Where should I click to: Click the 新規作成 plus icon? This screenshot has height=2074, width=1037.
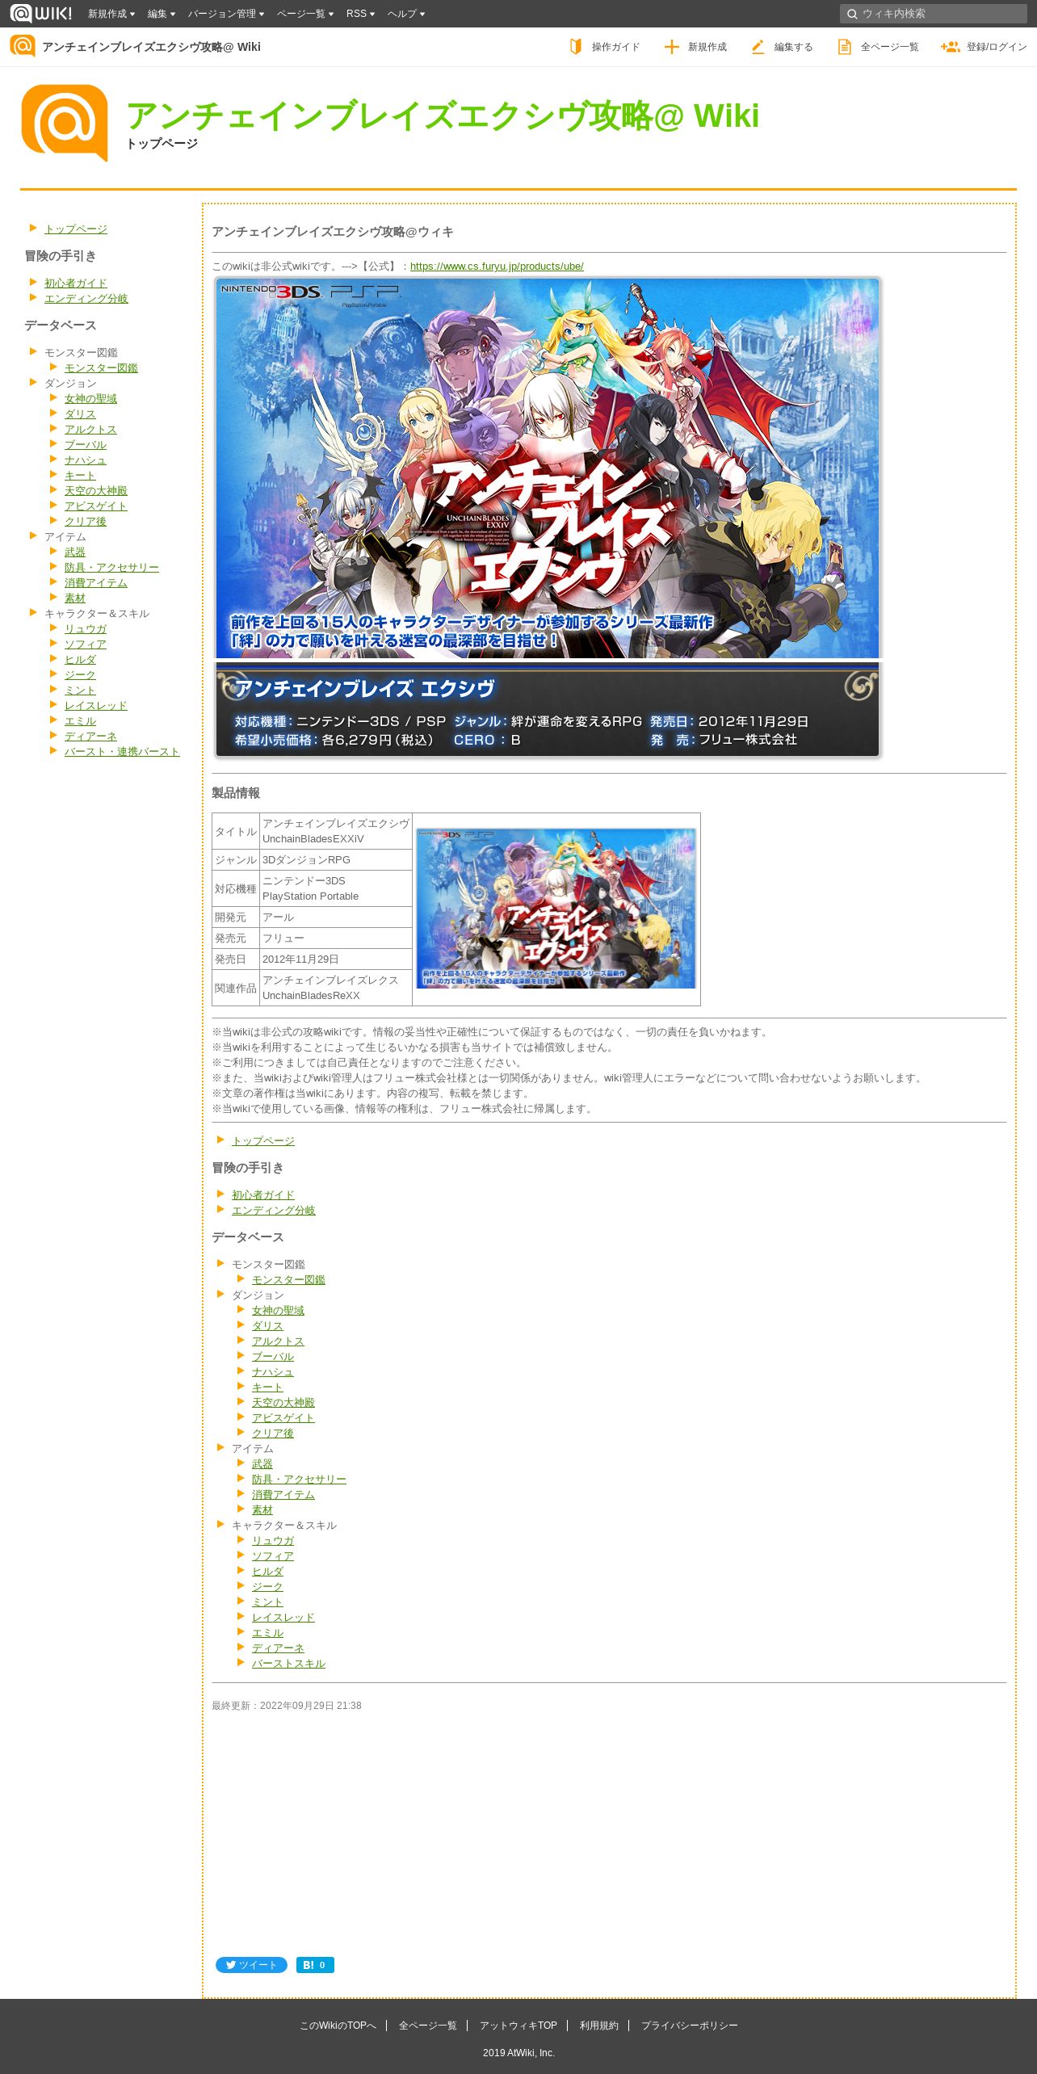point(671,47)
